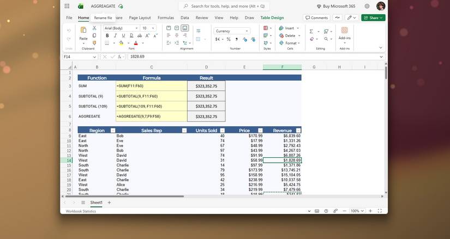Open the Region column filter dropdown

coord(113,131)
